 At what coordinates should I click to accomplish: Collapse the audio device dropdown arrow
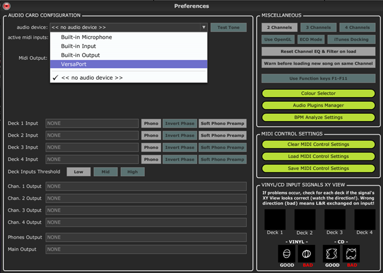203,28
